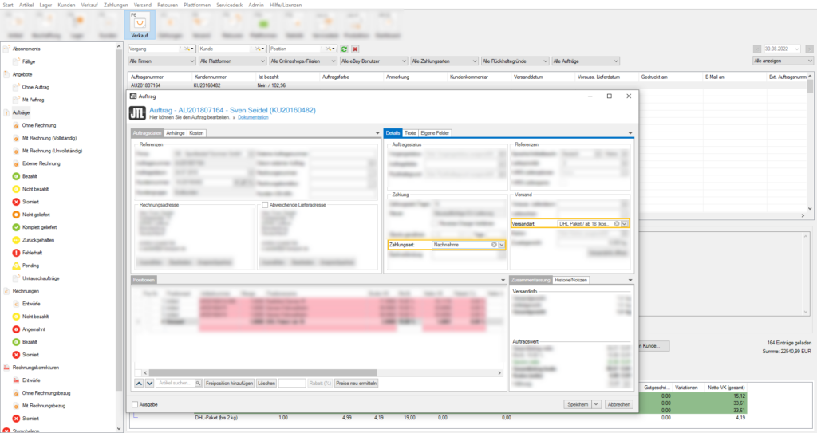This screenshot has width=817, height=433.
Task: Move position down with the arrow icon
Action: pyautogui.click(x=148, y=384)
